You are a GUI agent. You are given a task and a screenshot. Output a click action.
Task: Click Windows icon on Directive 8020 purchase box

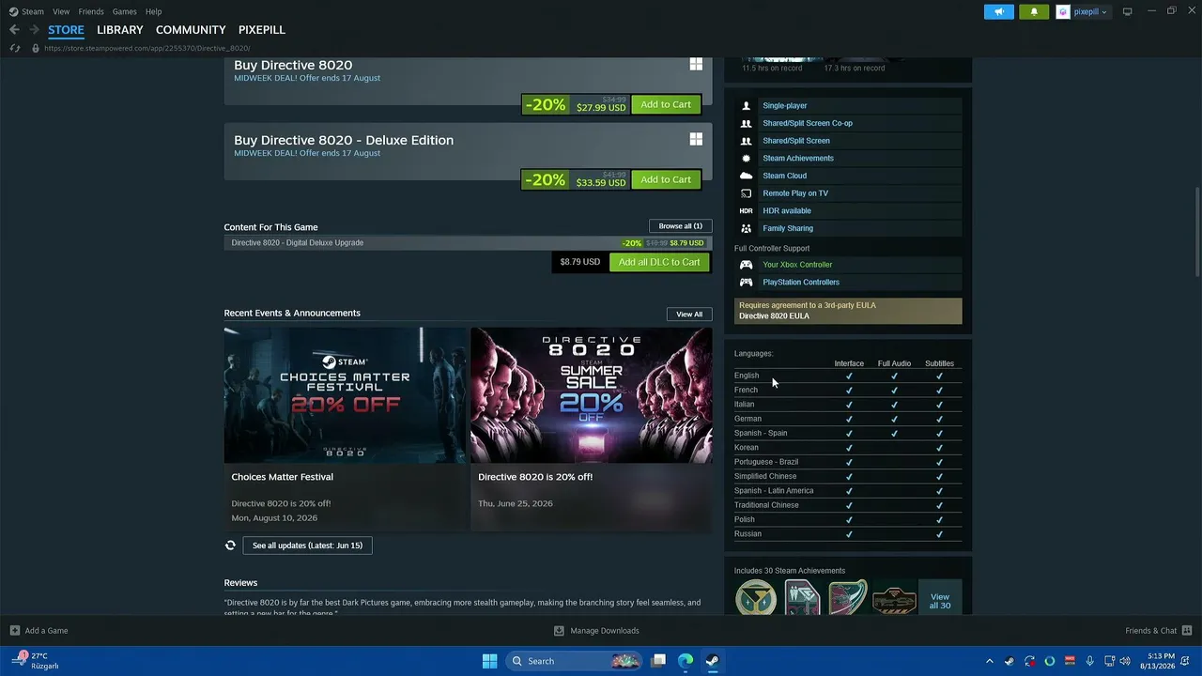[696, 64]
